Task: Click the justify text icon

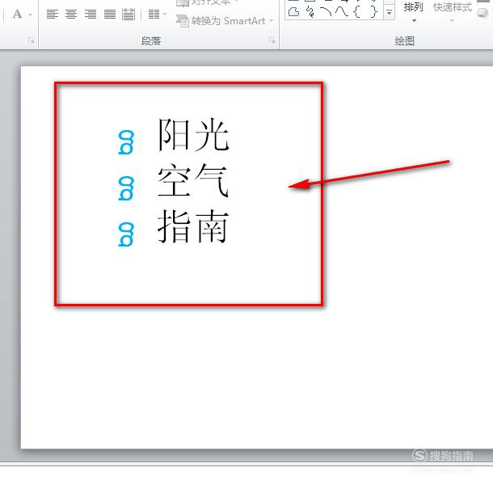Action: coord(110,15)
